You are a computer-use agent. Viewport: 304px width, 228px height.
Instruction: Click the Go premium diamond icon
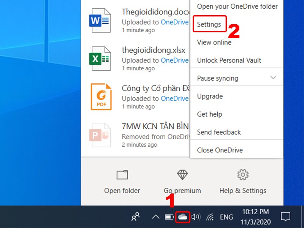(182, 175)
